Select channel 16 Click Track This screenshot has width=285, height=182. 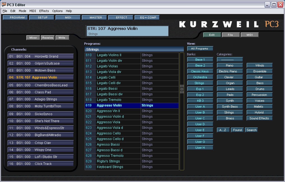(x=41, y=164)
